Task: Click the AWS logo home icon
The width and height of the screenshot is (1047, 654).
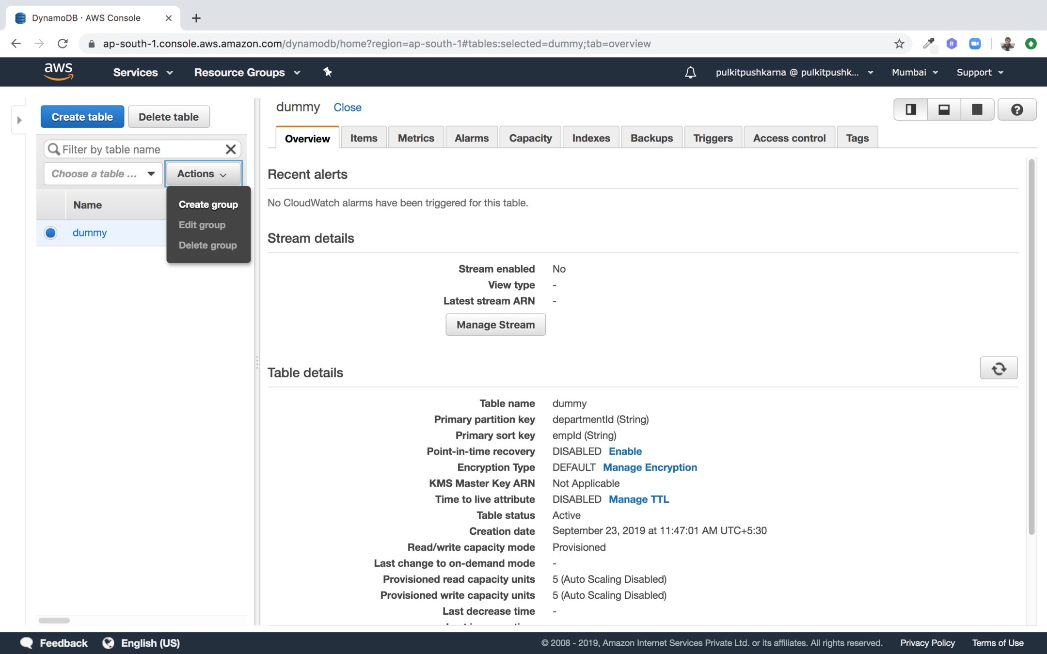Action: (59, 72)
